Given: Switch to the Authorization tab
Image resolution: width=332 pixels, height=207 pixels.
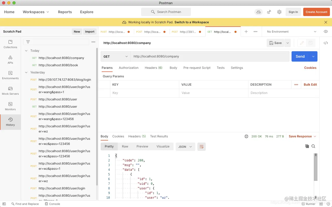Looking at the screenshot, I should (129, 68).
